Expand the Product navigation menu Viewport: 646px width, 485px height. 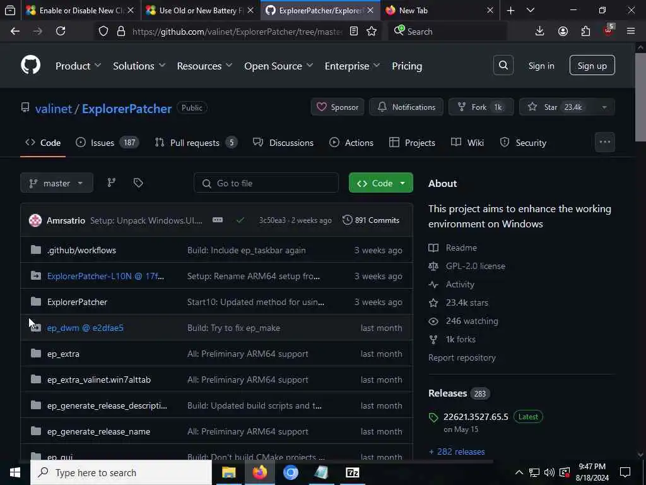(78, 66)
